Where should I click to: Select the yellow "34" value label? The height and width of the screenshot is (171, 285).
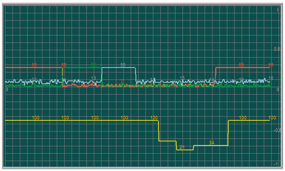tap(212, 143)
